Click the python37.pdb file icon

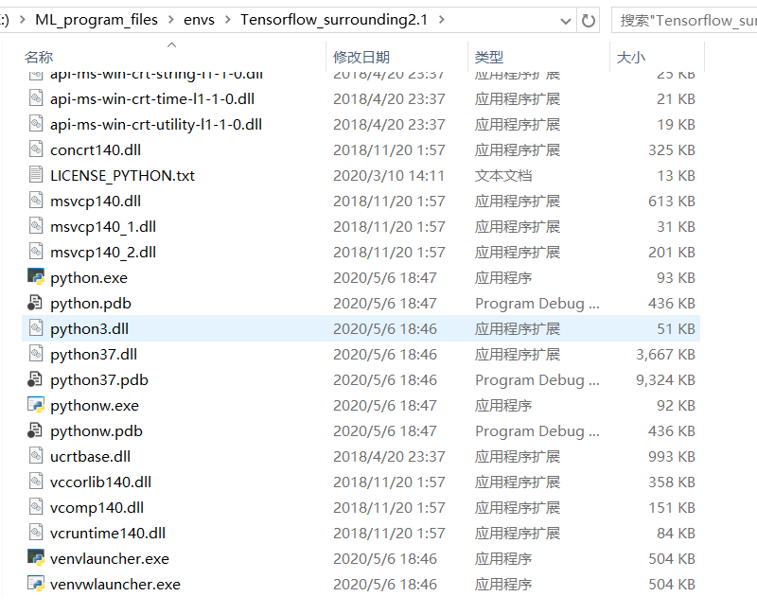(x=35, y=379)
